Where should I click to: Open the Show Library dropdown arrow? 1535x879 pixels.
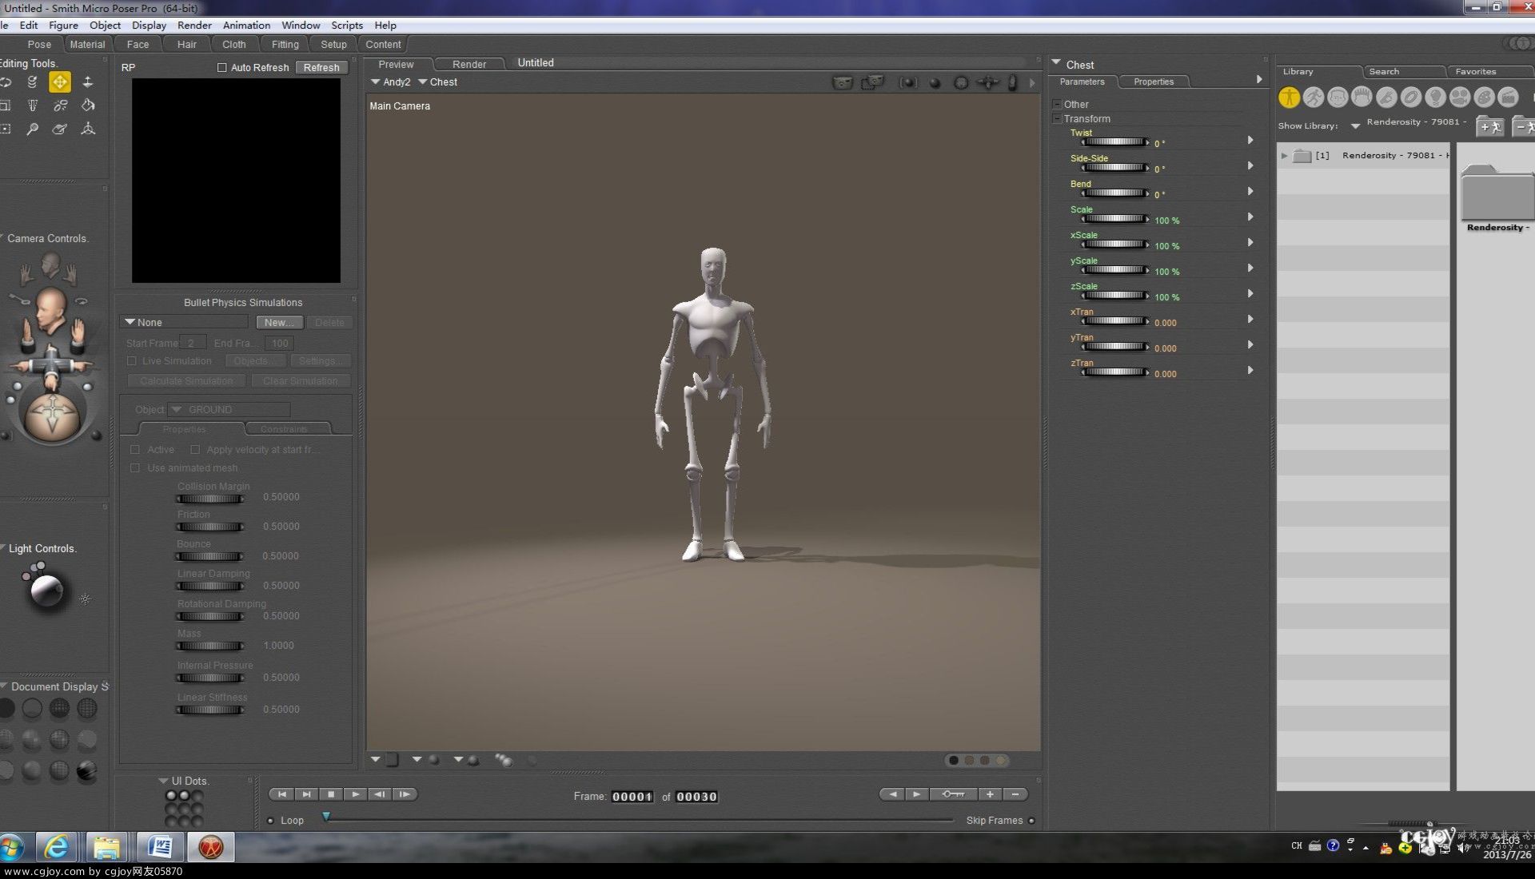[1355, 126]
